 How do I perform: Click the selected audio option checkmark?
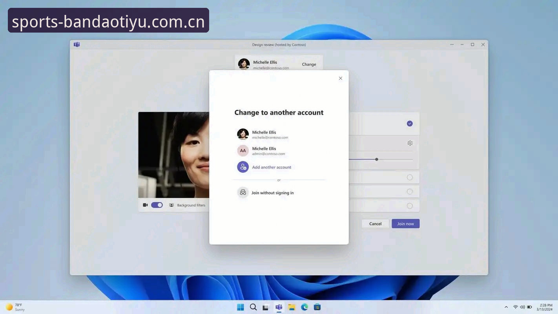[x=410, y=124]
